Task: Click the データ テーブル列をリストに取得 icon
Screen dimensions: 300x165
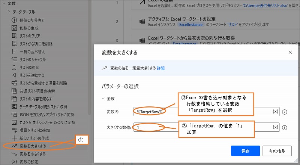Action: pos(14,106)
